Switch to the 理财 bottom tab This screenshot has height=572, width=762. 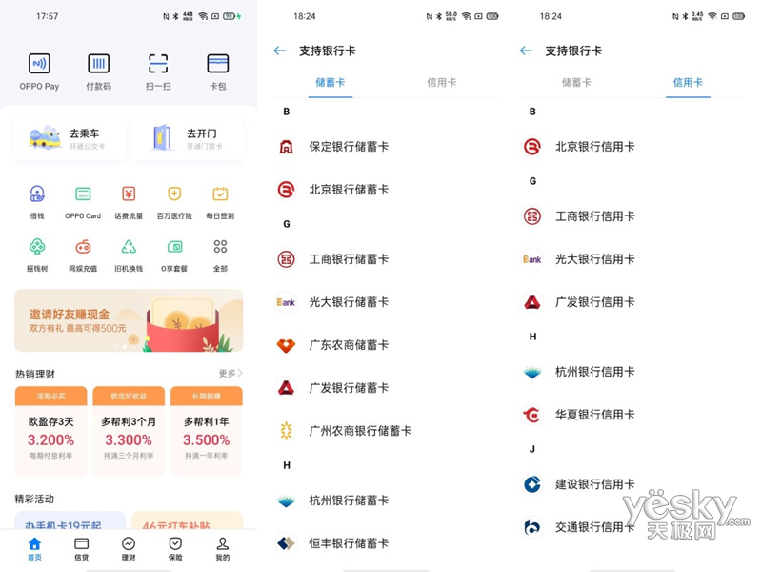tap(129, 549)
